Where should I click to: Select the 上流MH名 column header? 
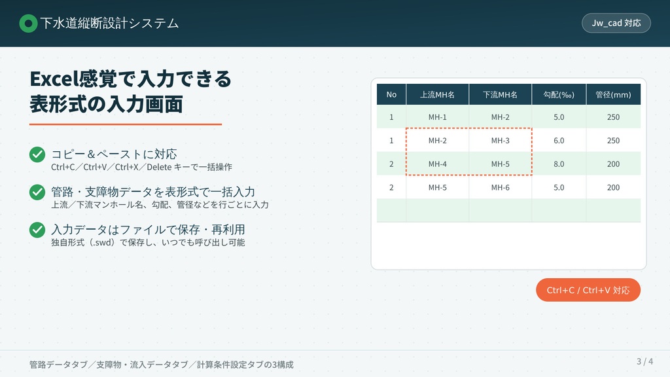click(x=437, y=94)
